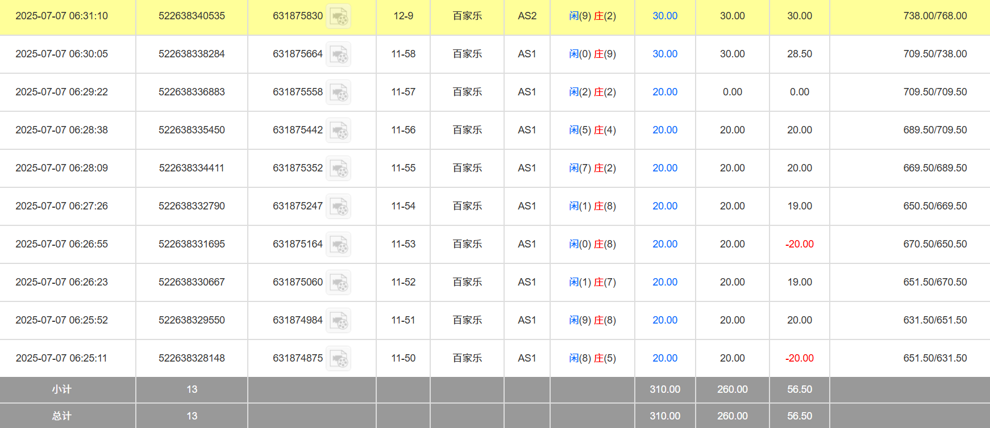Click the replay icon beside 631875247
The height and width of the screenshot is (428, 990).
click(x=338, y=207)
